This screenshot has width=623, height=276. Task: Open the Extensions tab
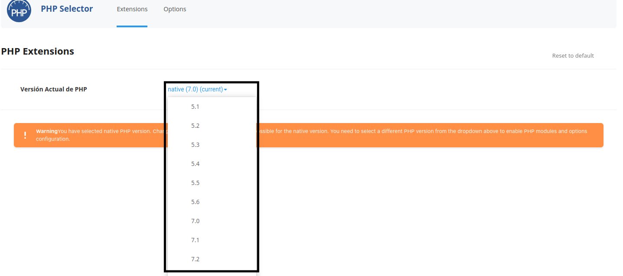[x=132, y=9]
